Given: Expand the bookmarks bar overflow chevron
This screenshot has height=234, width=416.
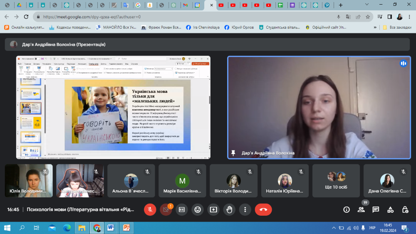Looking at the screenshot, I should 376,27.
